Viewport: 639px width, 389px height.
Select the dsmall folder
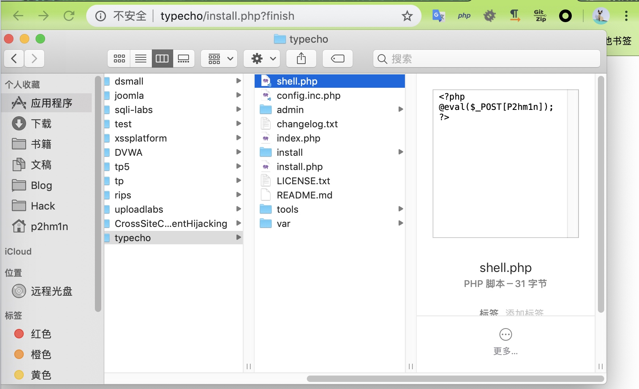[174, 81]
